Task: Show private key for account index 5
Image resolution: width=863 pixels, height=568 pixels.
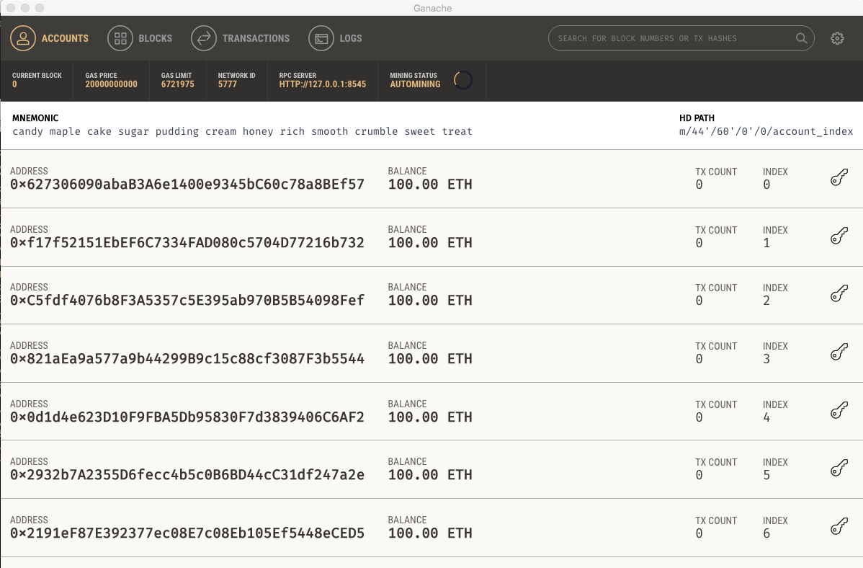Action: pos(839,469)
